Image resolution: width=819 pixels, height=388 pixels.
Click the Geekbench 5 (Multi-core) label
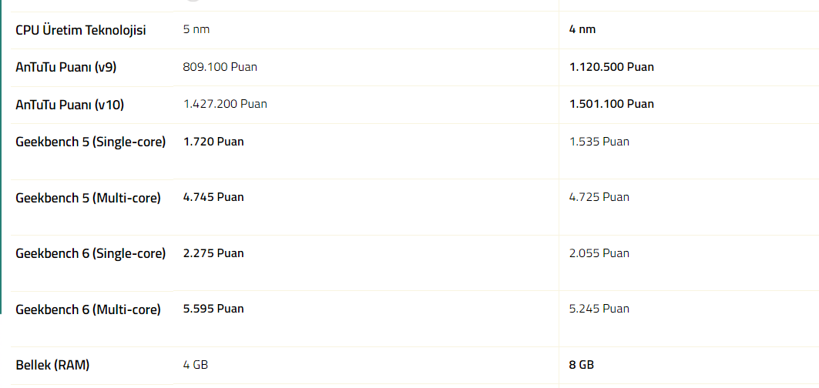click(x=88, y=198)
